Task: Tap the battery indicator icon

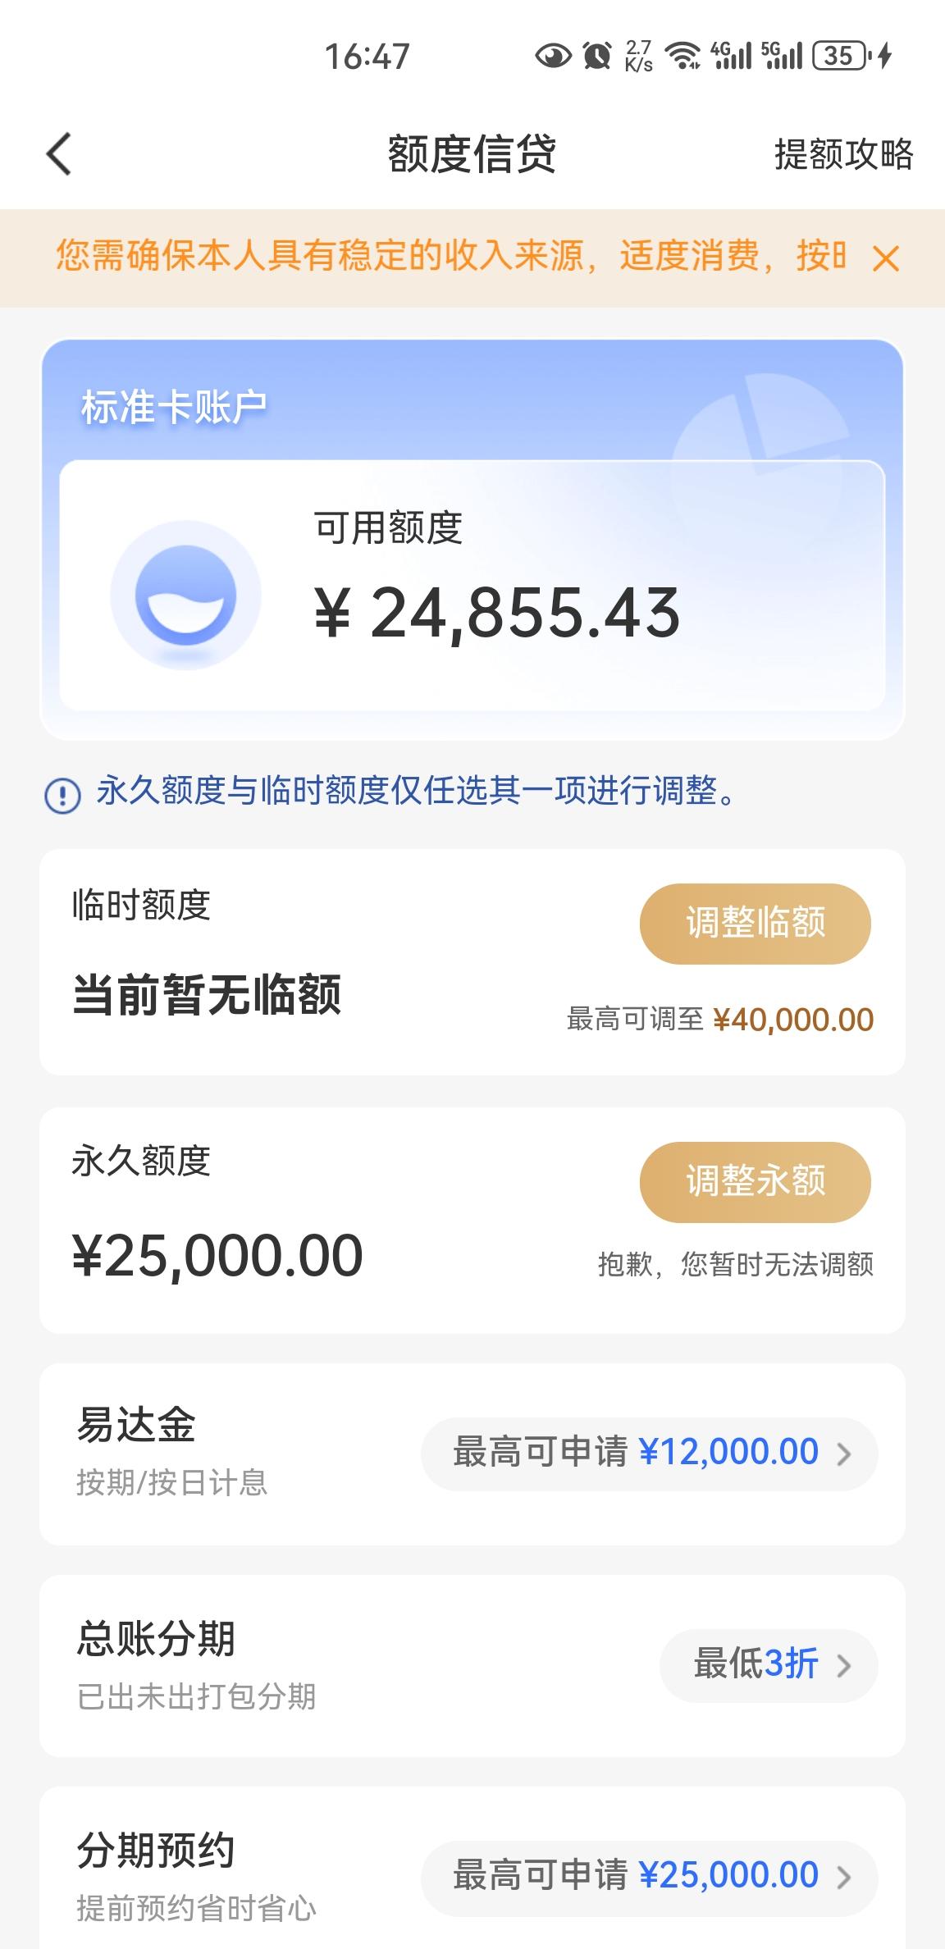Action: coord(842,56)
